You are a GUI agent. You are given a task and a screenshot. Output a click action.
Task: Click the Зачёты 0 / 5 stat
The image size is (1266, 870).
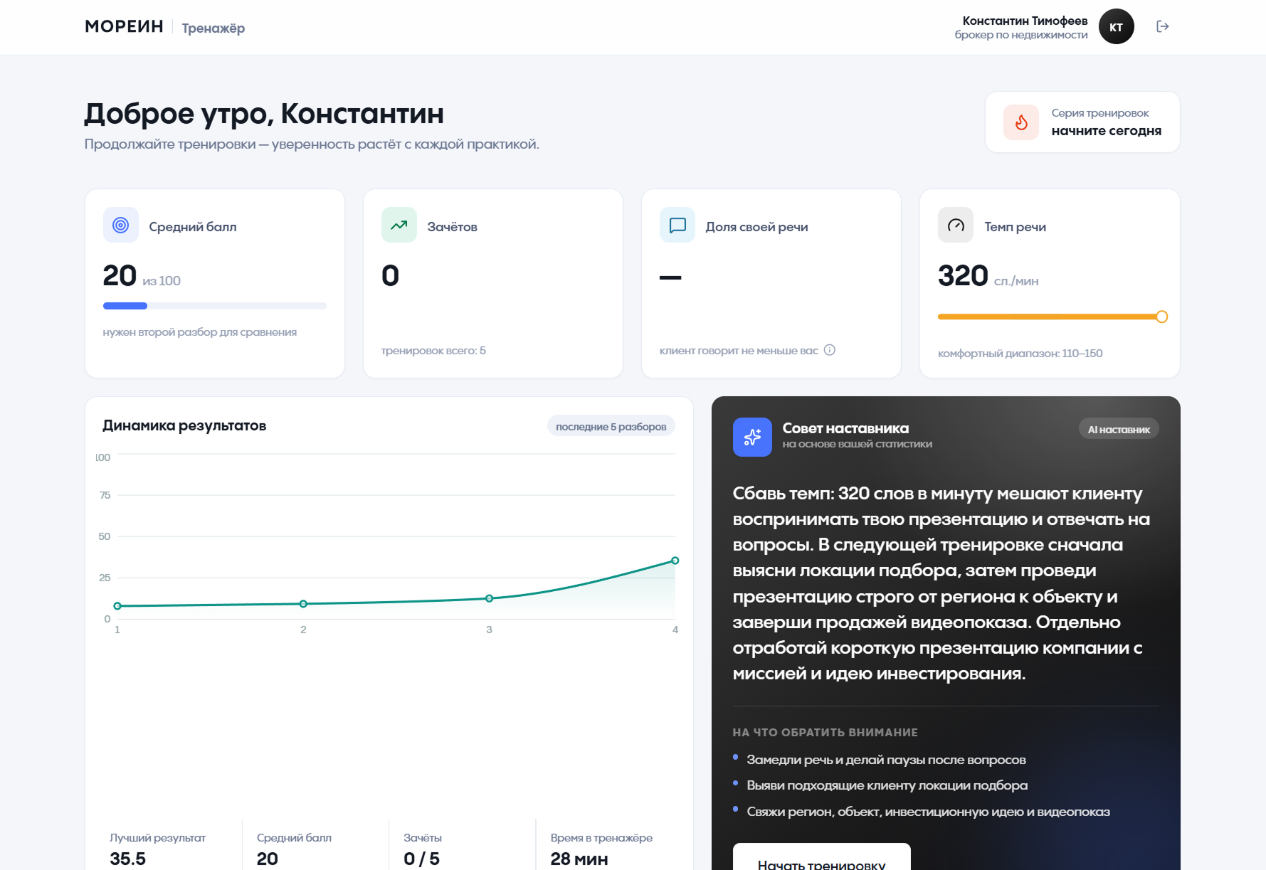point(423,849)
